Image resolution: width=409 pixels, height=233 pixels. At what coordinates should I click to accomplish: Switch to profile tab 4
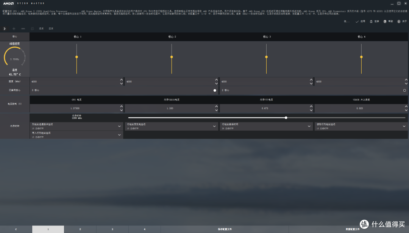(145, 229)
